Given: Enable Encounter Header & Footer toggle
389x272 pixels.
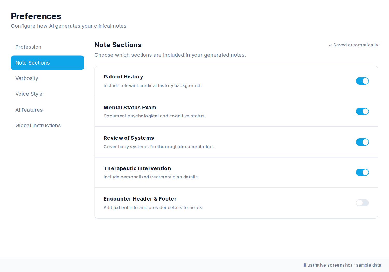Looking at the screenshot, I should point(362,203).
